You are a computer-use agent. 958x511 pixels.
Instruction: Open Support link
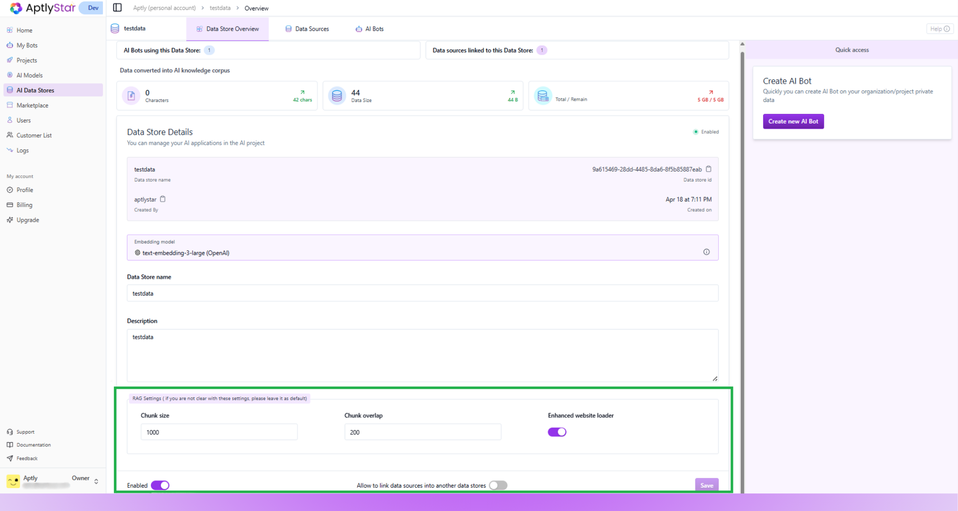pos(25,432)
